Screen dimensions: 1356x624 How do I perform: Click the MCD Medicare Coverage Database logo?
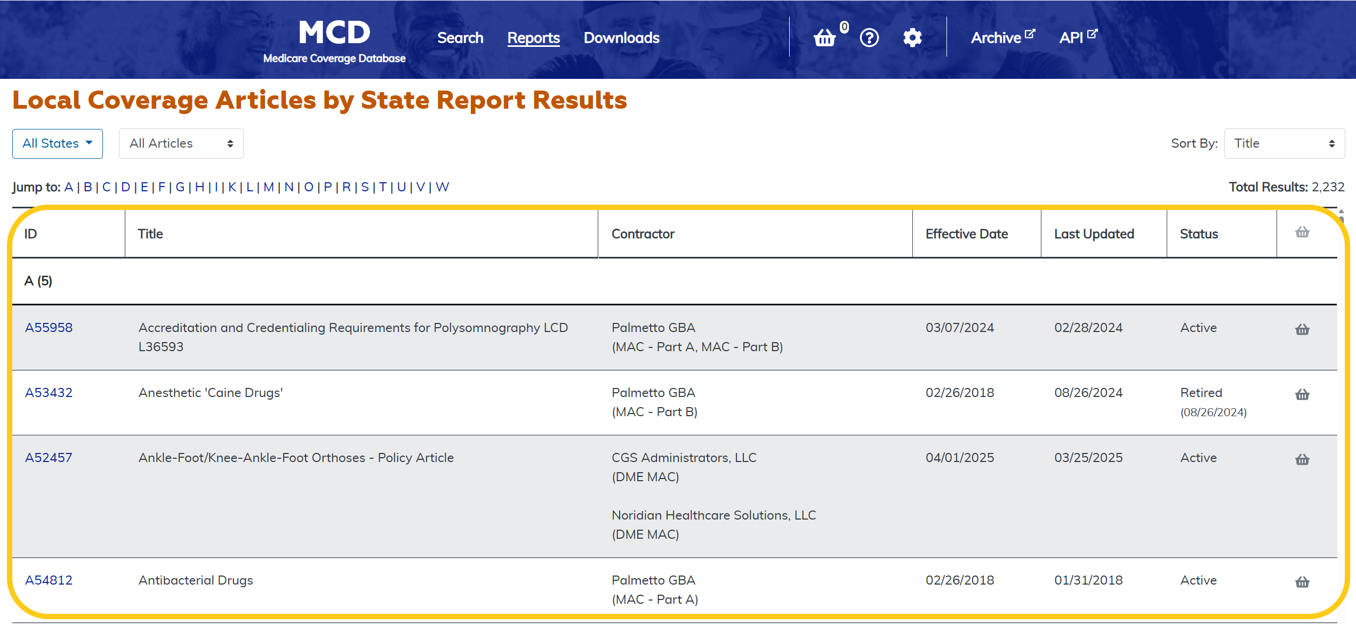[x=334, y=42]
